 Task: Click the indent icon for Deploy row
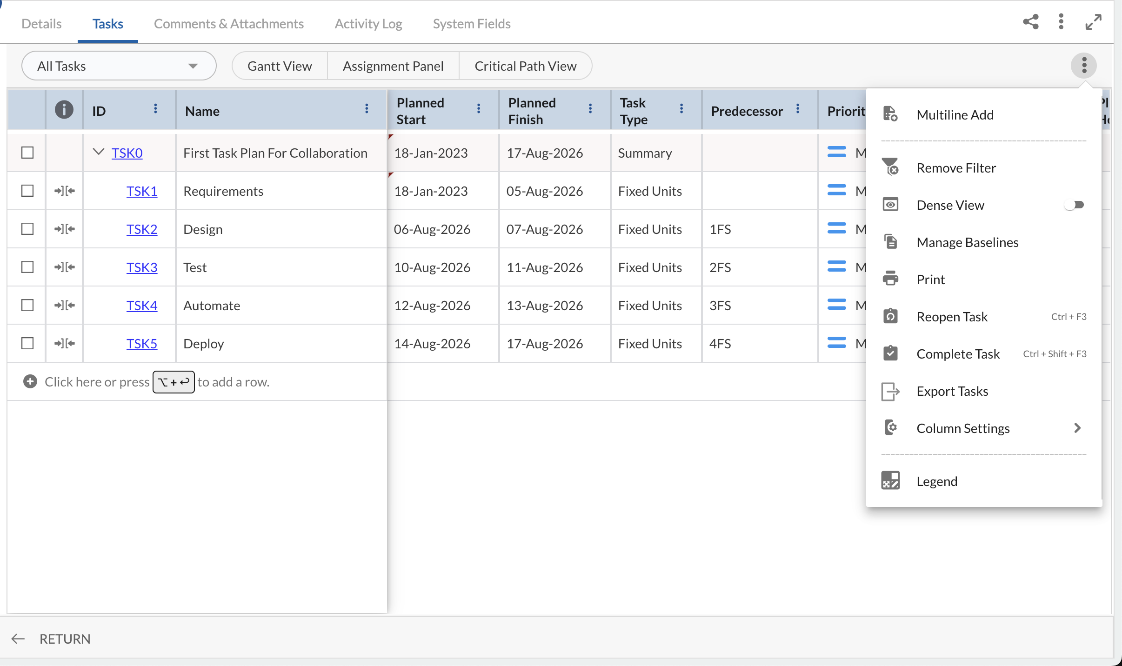coord(65,343)
